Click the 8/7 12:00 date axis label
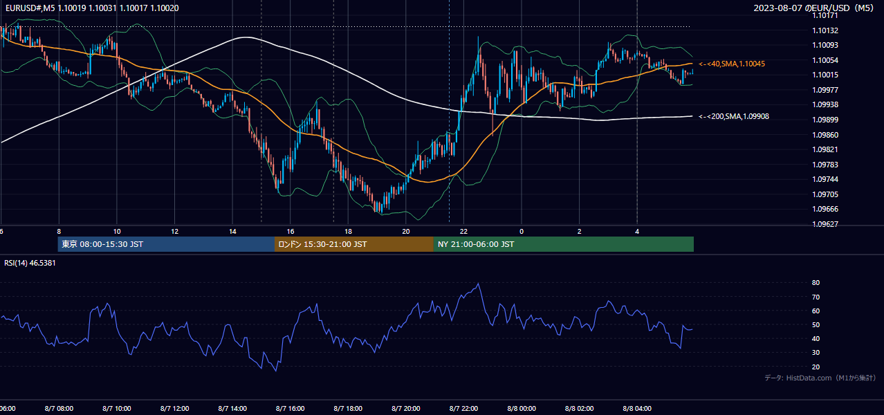The width and height of the screenshot is (884, 415). pos(174,409)
